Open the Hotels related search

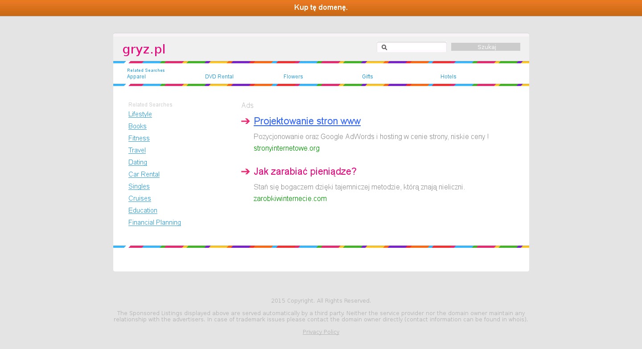(449, 77)
